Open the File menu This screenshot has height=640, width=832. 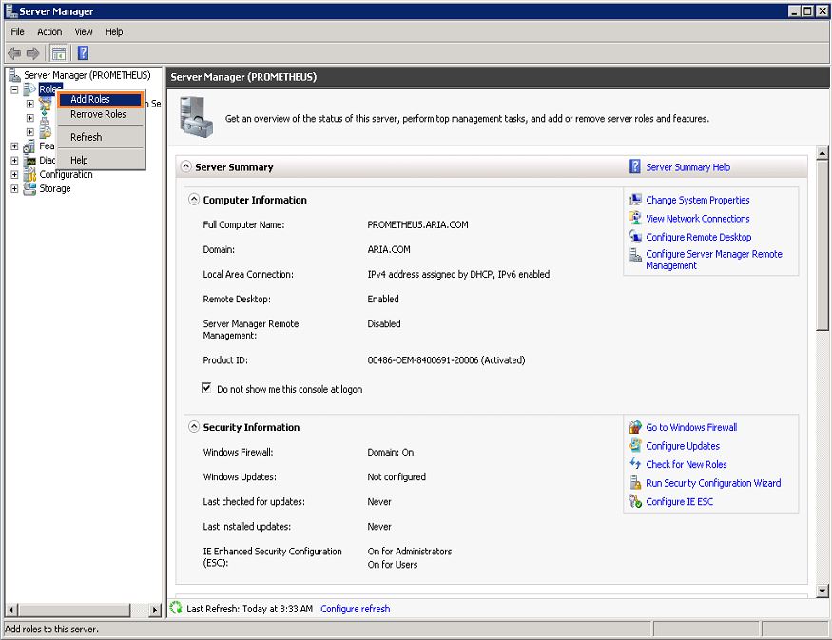(x=17, y=31)
